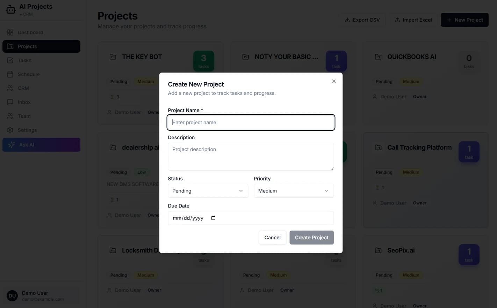Open the Priority dropdown showing Medium
The image size is (497, 308).
(x=293, y=190)
